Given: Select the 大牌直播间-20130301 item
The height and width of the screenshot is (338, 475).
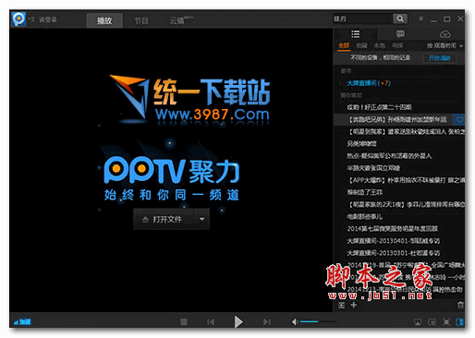Looking at the screenshot, I should coord(394,253).
